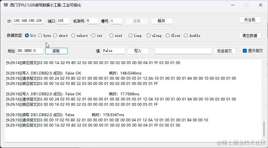Click the disabled 连接 connect button
Viewport: 268px width, 148px height.
click(137, 21)
